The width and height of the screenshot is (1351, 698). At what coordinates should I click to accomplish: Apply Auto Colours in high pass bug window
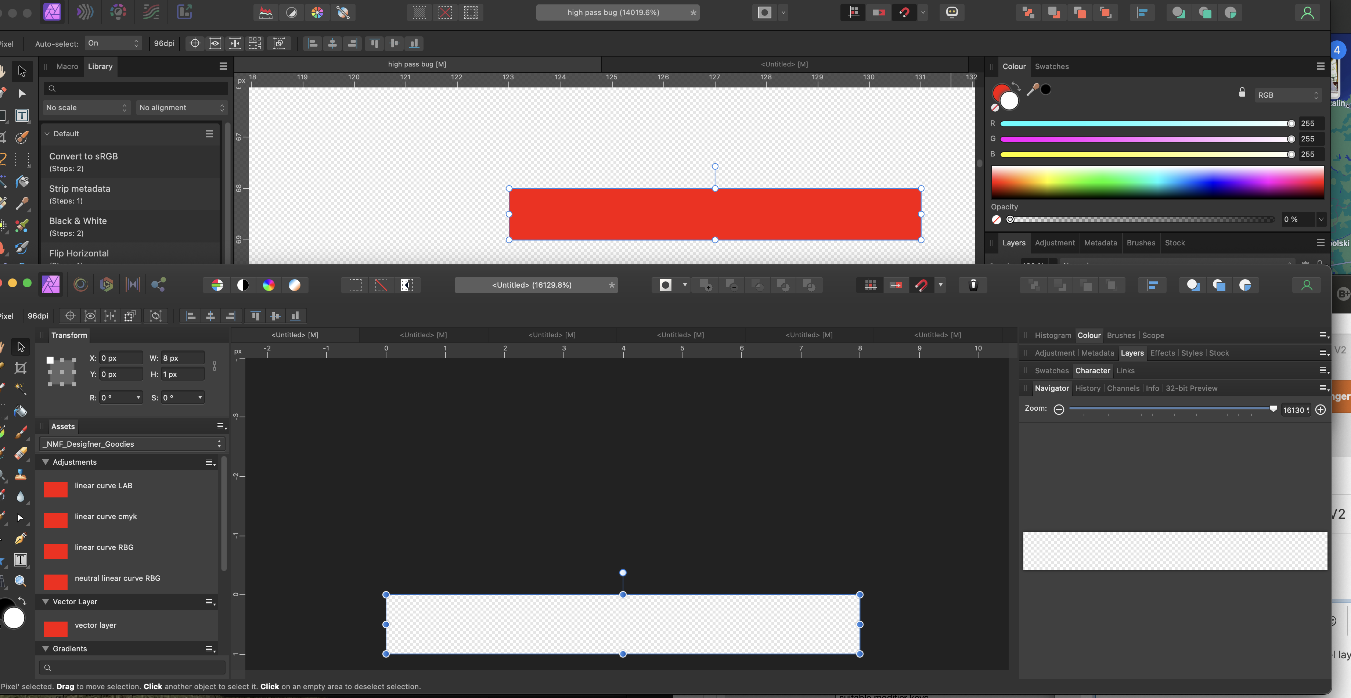[x=317, y=12]
